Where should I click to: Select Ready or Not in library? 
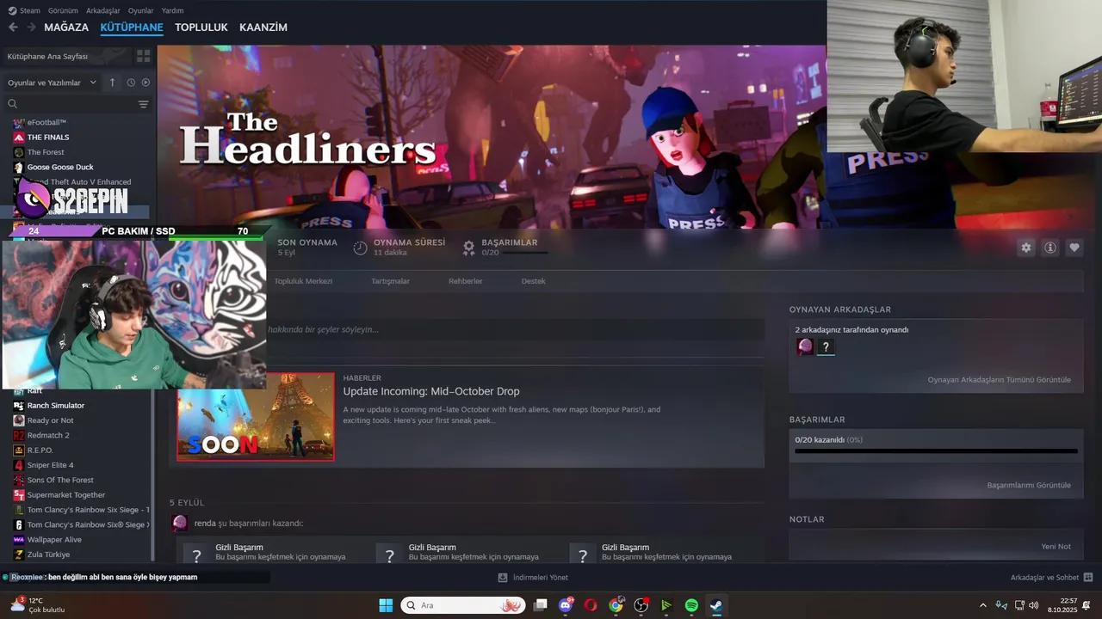50,420
